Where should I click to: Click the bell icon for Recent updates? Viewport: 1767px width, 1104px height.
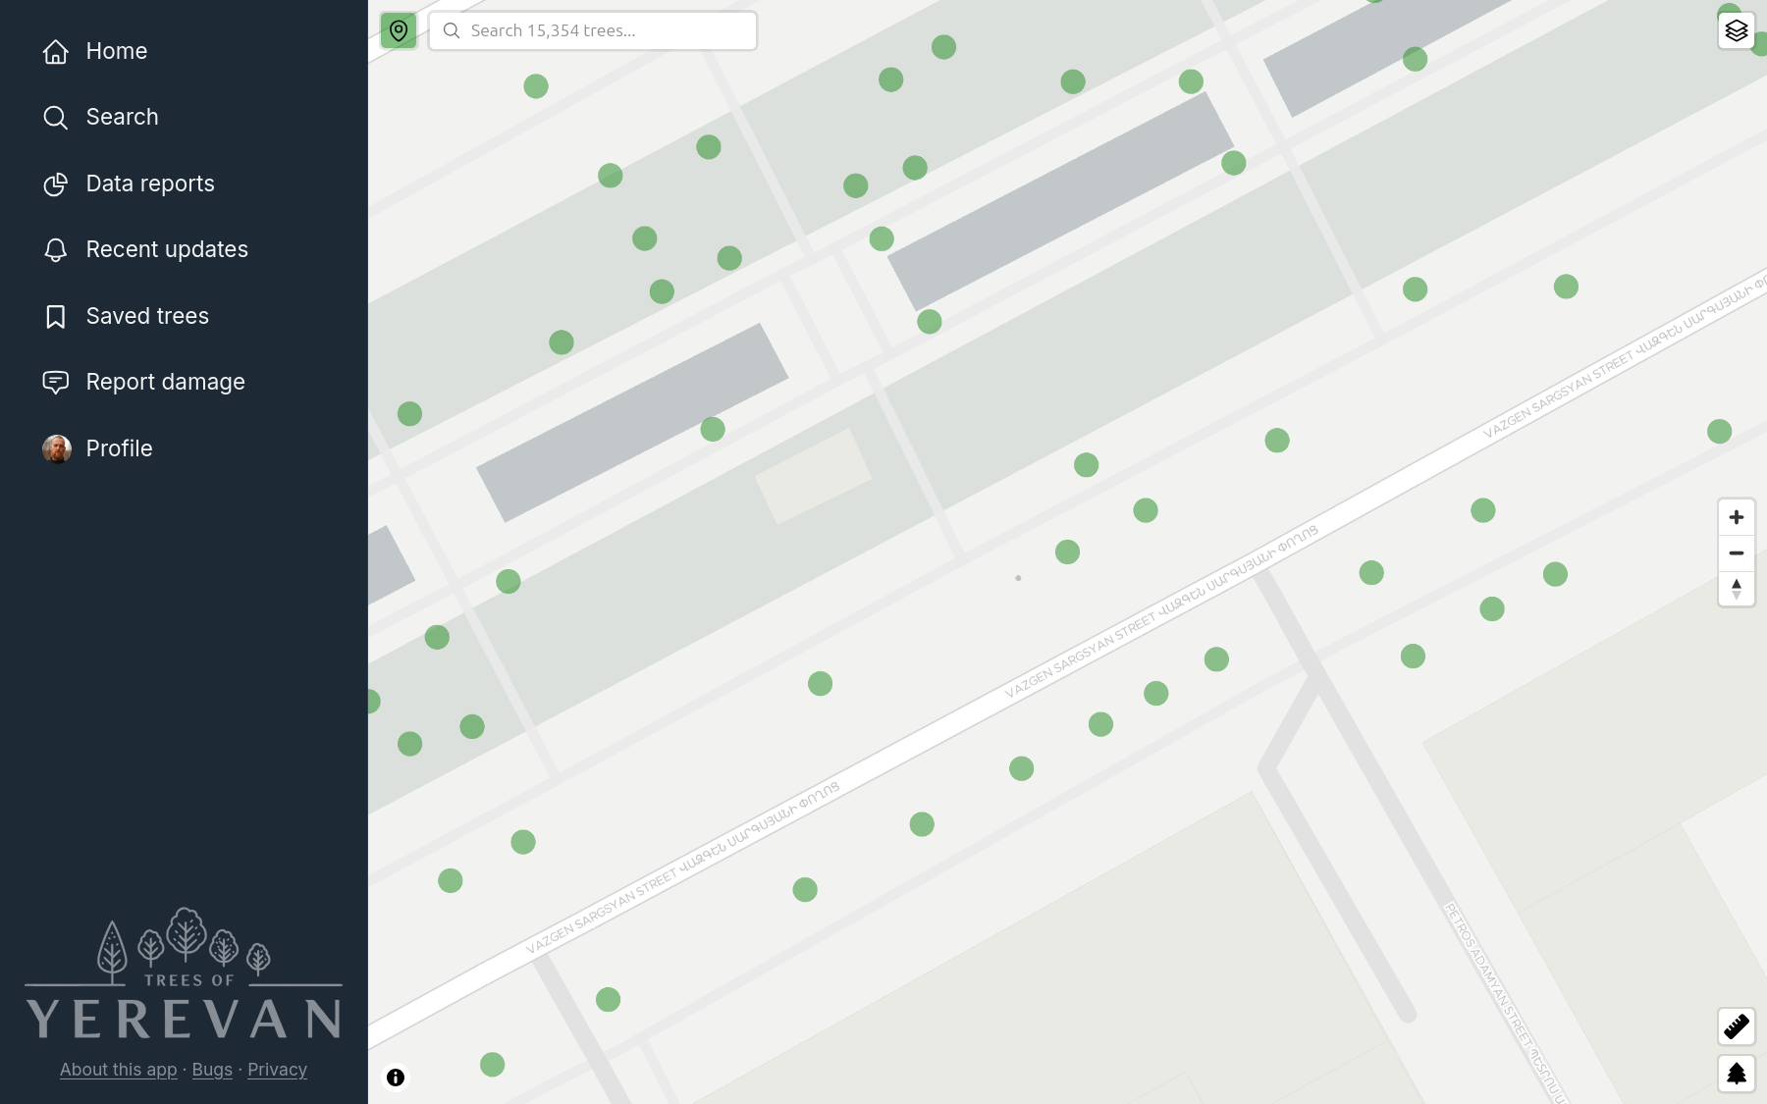tap(56, 250)
